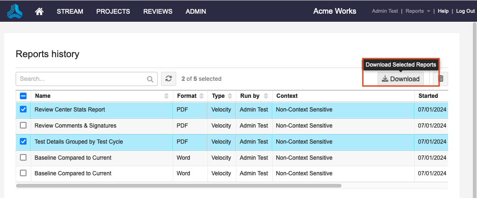Sort by Name column arrows
Screen dimensions: 477x198
click(x=166, y=96)
